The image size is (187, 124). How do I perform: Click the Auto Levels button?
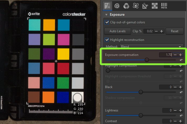coord(117,31)
